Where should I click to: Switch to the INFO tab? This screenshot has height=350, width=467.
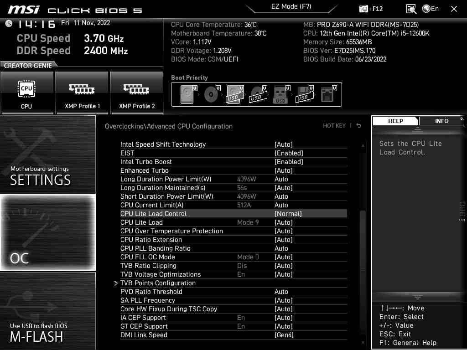(441, 121)
